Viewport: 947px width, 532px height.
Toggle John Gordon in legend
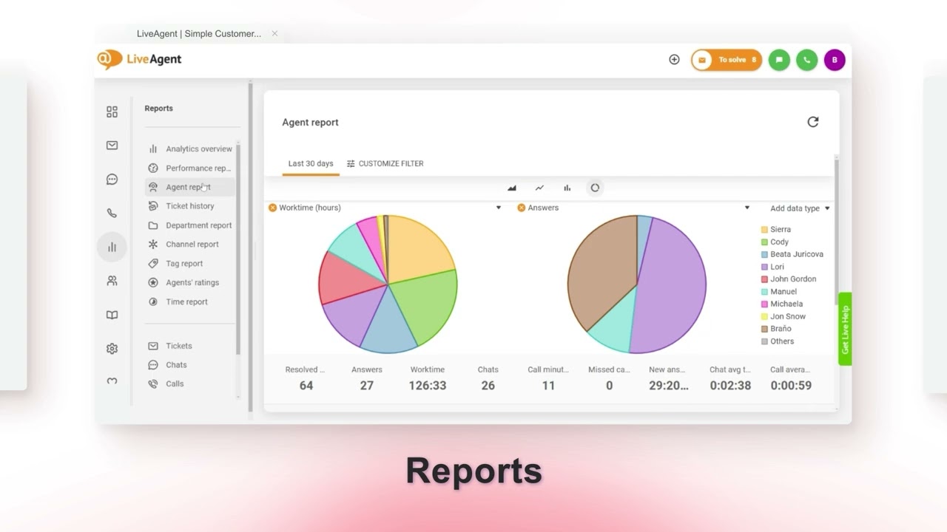(x=789, y=279)
